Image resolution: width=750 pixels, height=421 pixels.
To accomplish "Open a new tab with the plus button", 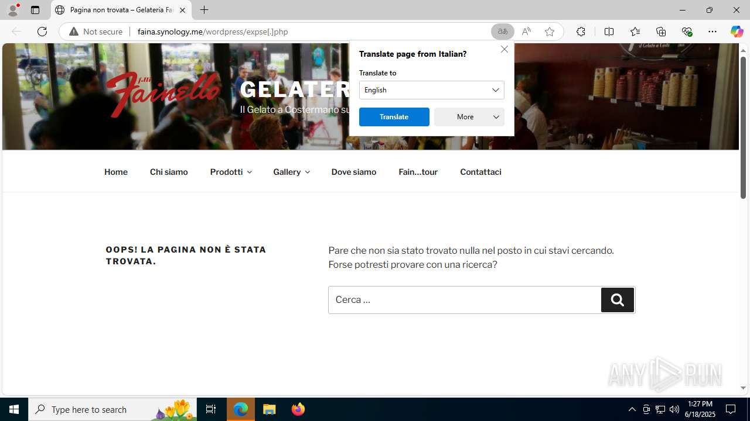I will [x=204, y=10].
